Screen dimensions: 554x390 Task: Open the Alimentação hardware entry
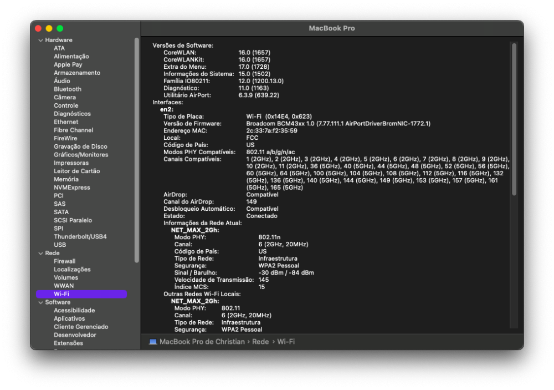tap(71, 56)
